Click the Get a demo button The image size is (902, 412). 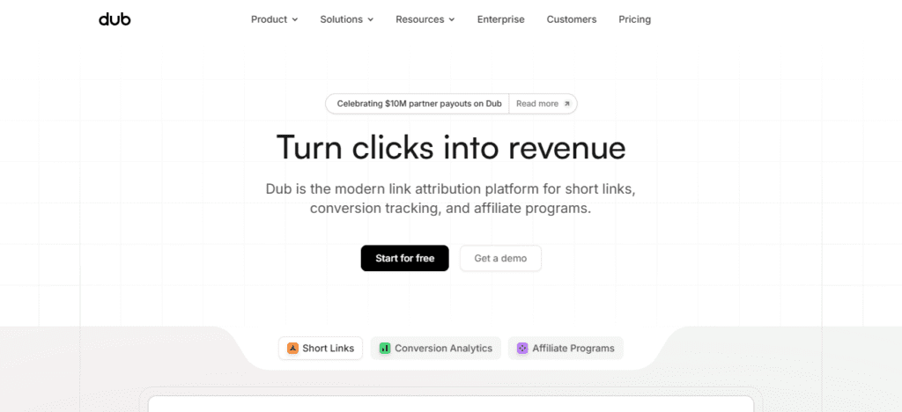tap(500, 259)
